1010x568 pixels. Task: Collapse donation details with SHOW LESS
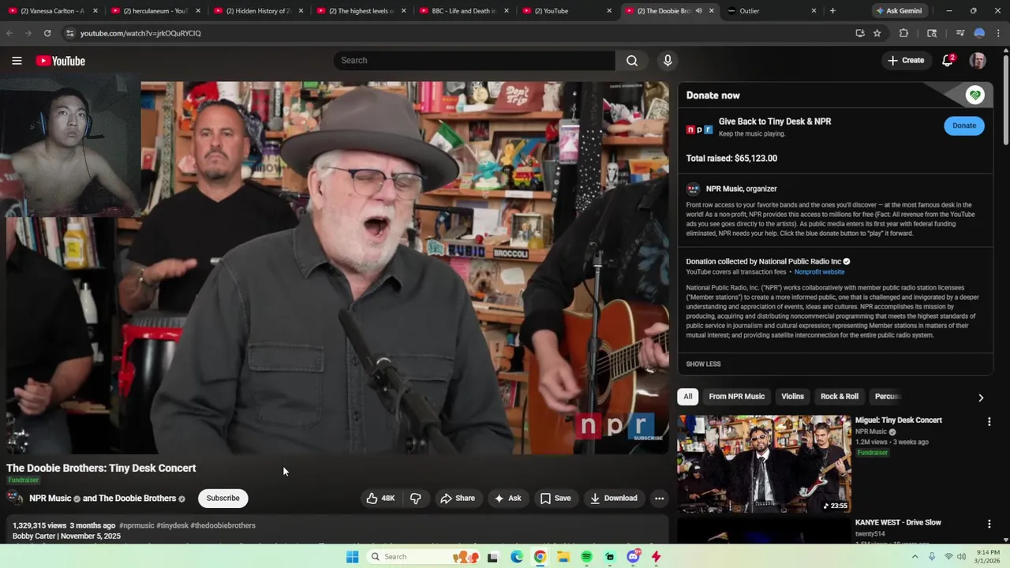[703, 364]
